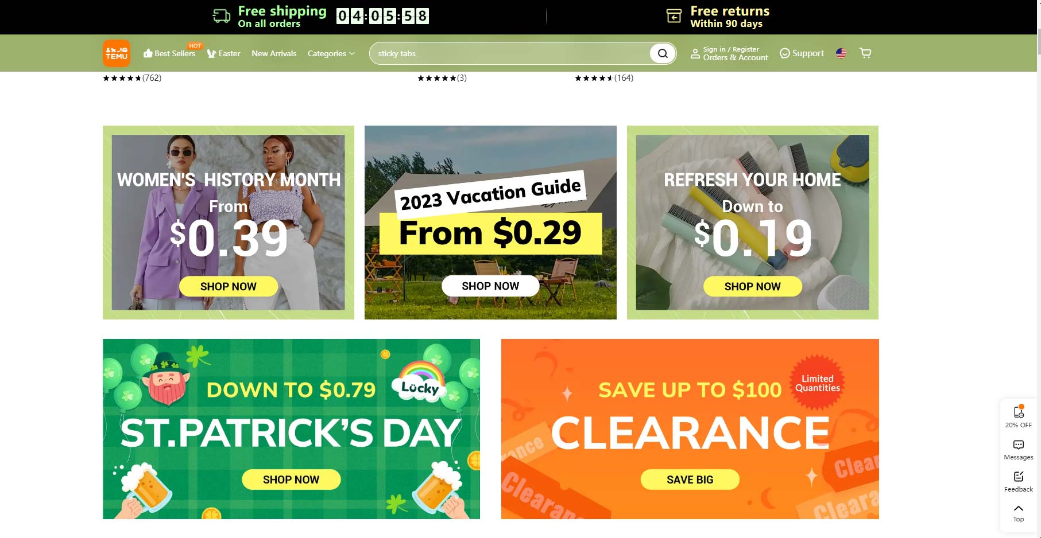This screenshot has width=1041, height=538.
Task: Click the US flag country icon
Action: click(x=841, y=53)
